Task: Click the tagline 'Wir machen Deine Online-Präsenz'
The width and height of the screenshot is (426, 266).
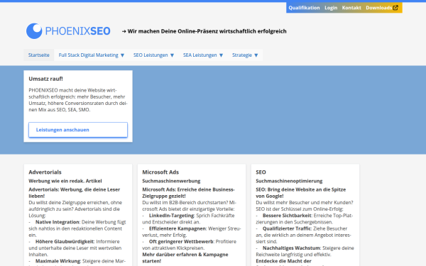Action: point(173,31)
